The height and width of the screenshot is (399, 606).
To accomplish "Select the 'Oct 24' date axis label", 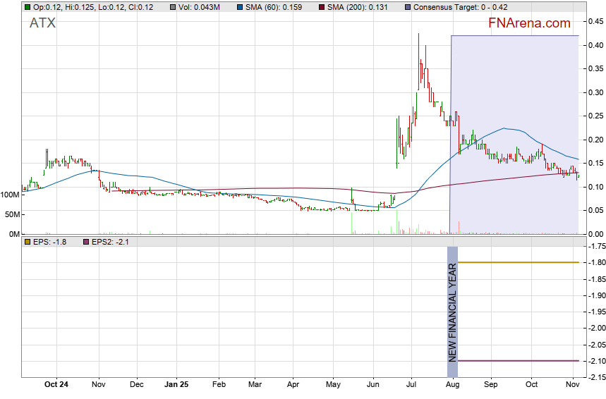I will pos(56,384).
